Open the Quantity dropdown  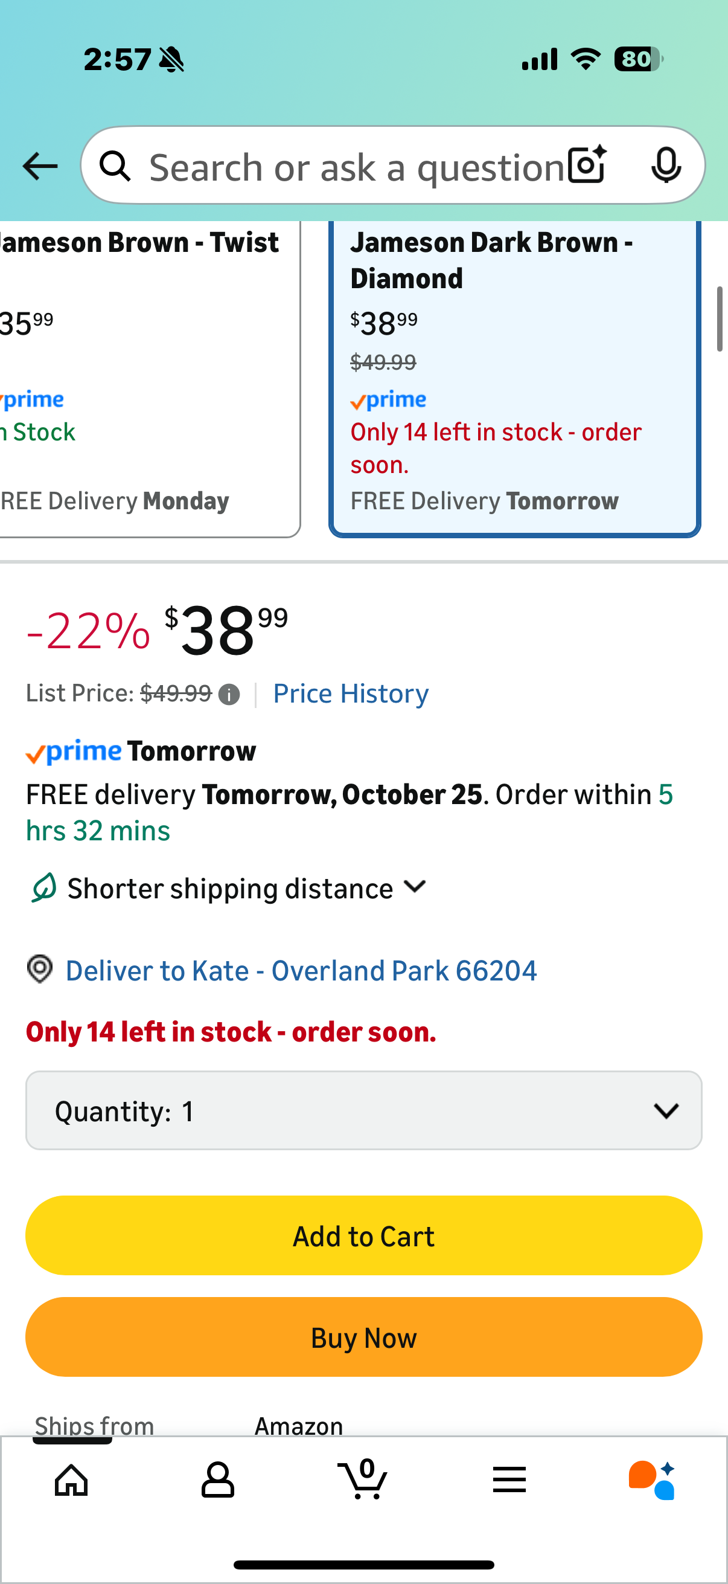click(x=363, y=1110)
